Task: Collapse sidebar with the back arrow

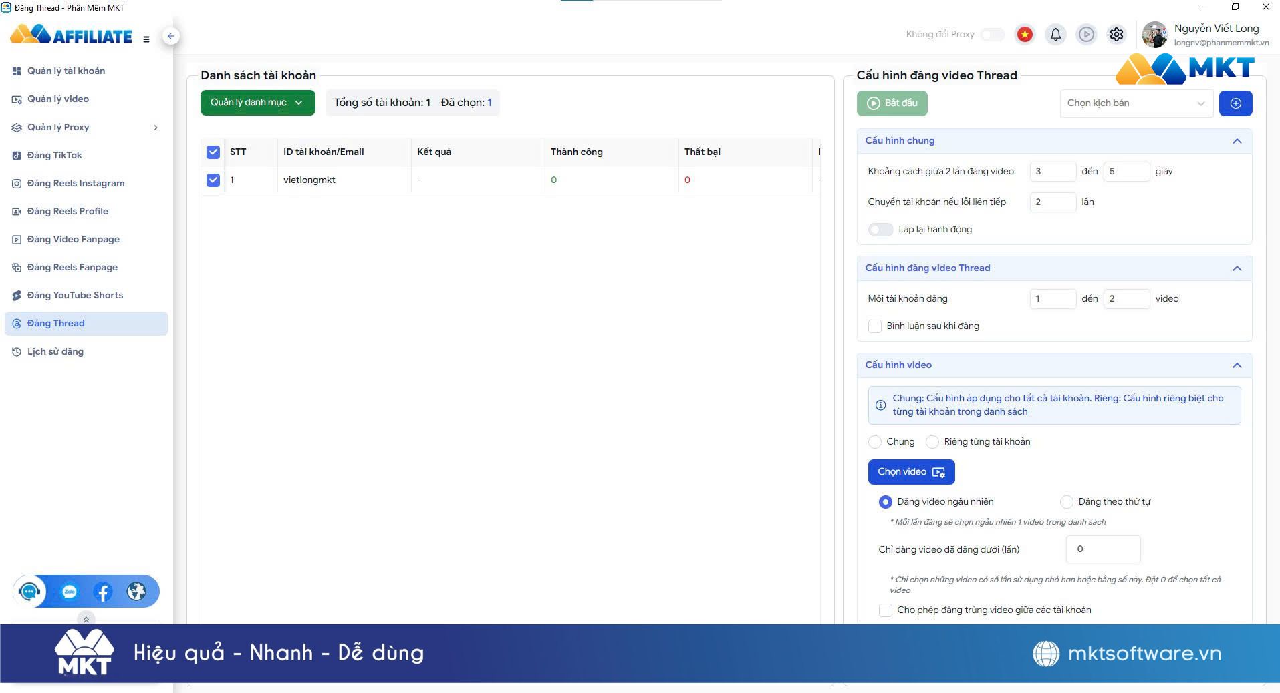Action: (171, 36)
